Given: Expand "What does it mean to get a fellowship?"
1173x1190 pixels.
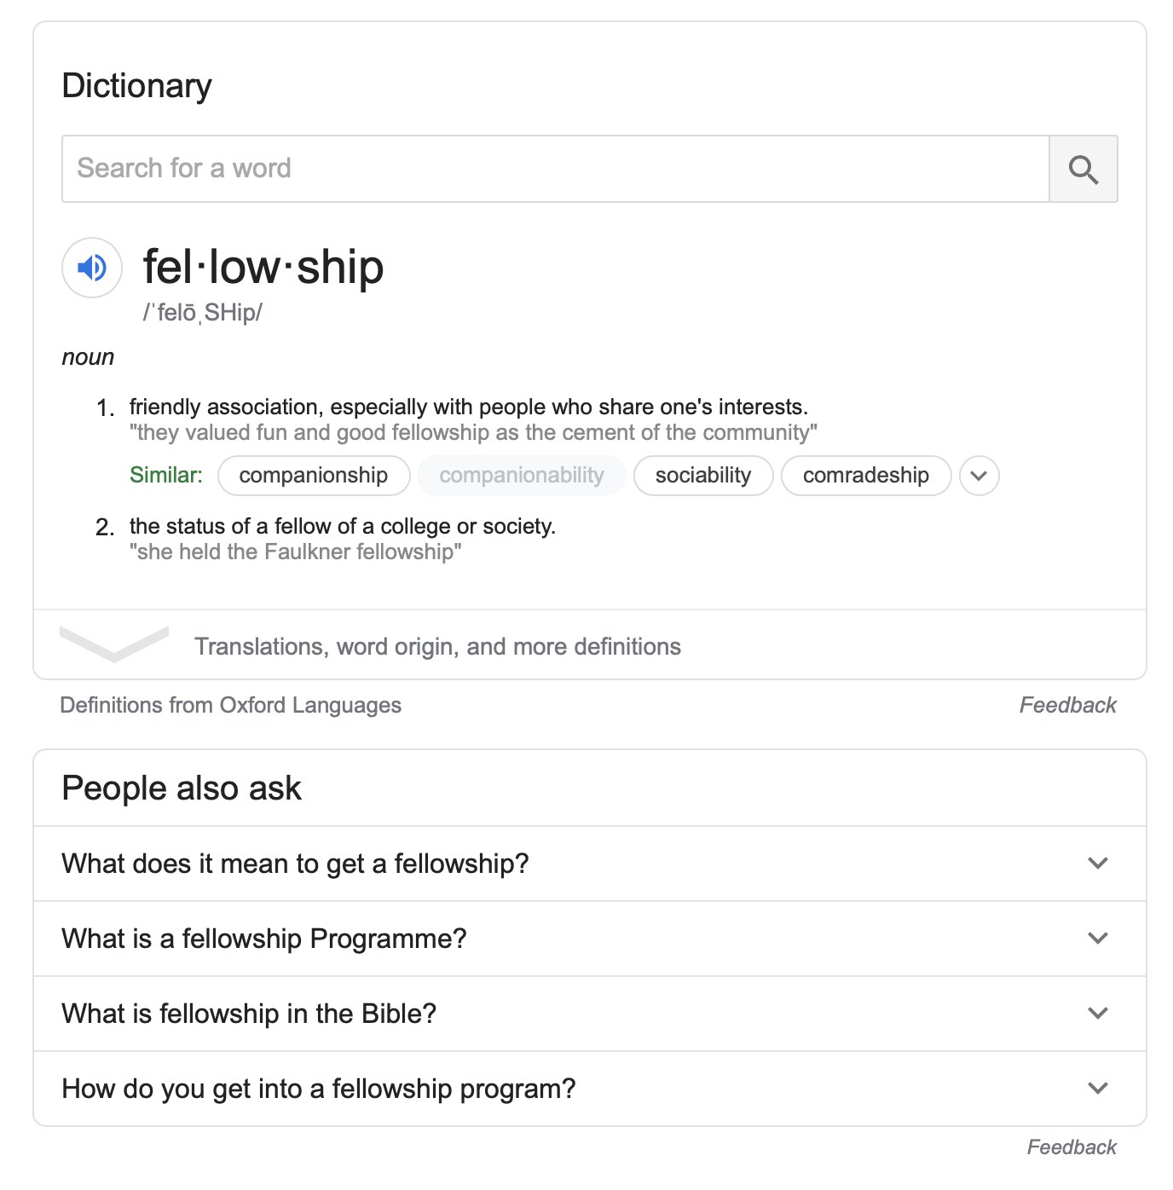Looking at the screenshot, I should pos(589,864).
